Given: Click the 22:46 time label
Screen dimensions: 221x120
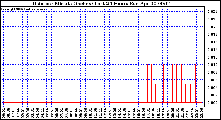Looking at the screenshot, I should point(192,113).
